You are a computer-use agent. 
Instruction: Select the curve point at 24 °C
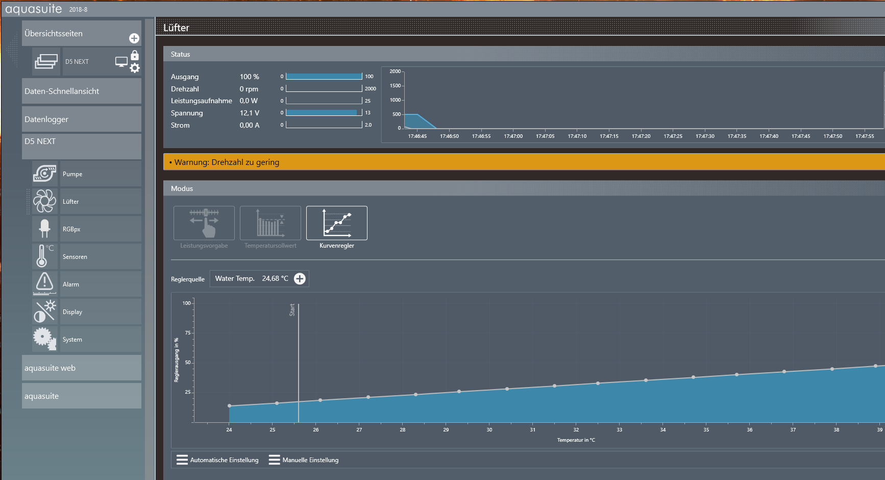[x=230, y=406]
